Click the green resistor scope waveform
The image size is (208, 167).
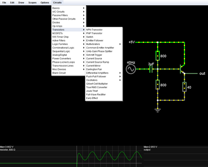(x=109, y=156)
